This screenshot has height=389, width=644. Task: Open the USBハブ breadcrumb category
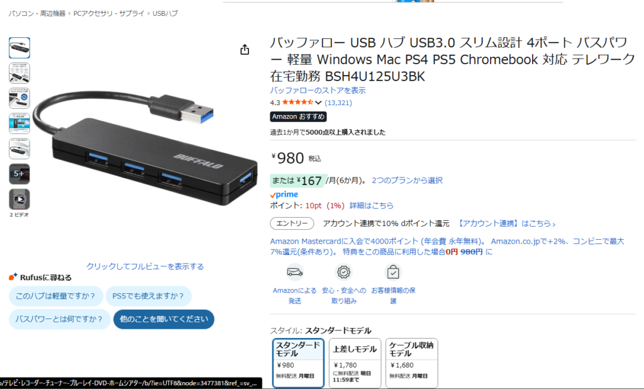165,14
